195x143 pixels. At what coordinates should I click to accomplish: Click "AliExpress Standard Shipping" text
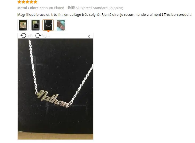99,8
